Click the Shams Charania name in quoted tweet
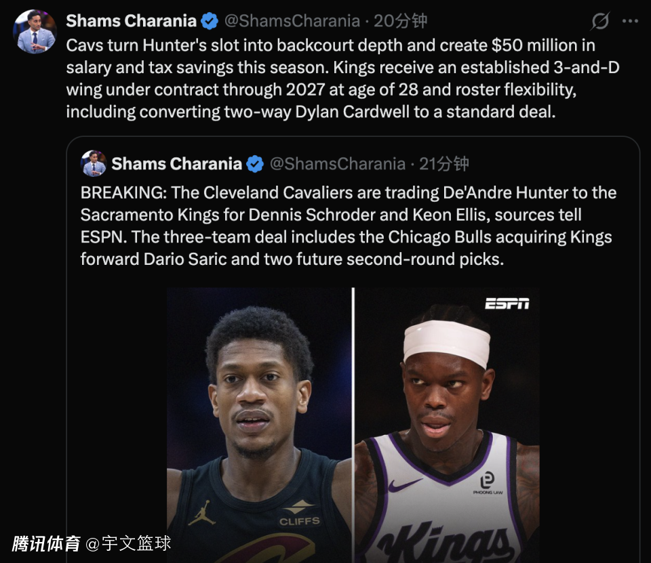Viewport: 651px width, 563px height. [x=176, y=164]
